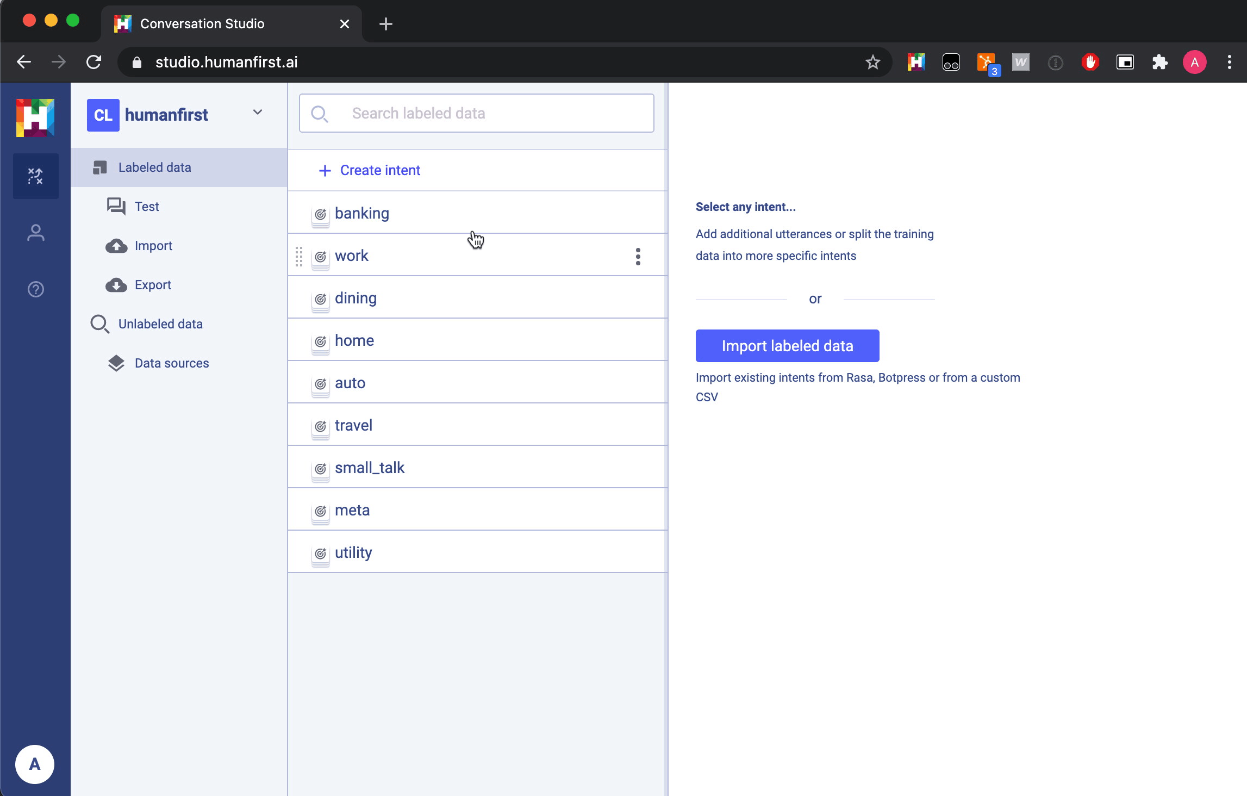The image size is (1247, 796).
Task: Open Chrome extensions puzzle icon
Action: [1159, 62]
